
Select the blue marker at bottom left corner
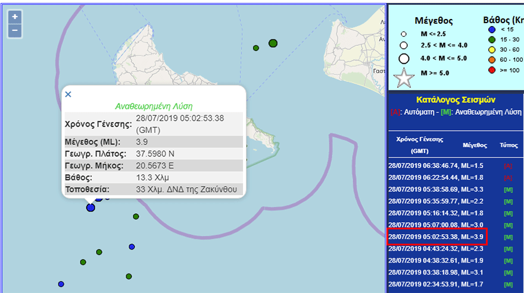click(61, 284)
